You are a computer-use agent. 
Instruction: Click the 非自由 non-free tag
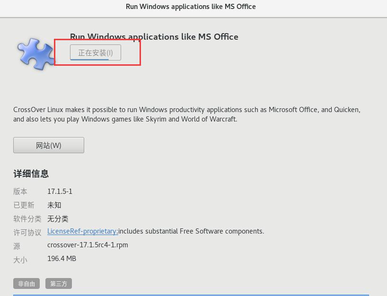26,284
